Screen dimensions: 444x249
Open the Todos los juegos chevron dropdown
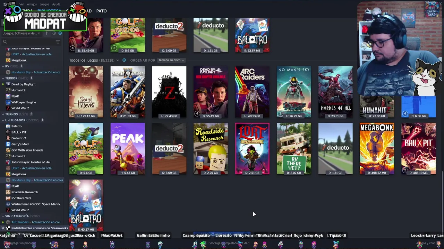118,60
